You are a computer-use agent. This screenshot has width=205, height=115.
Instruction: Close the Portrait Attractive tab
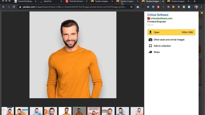87,1
